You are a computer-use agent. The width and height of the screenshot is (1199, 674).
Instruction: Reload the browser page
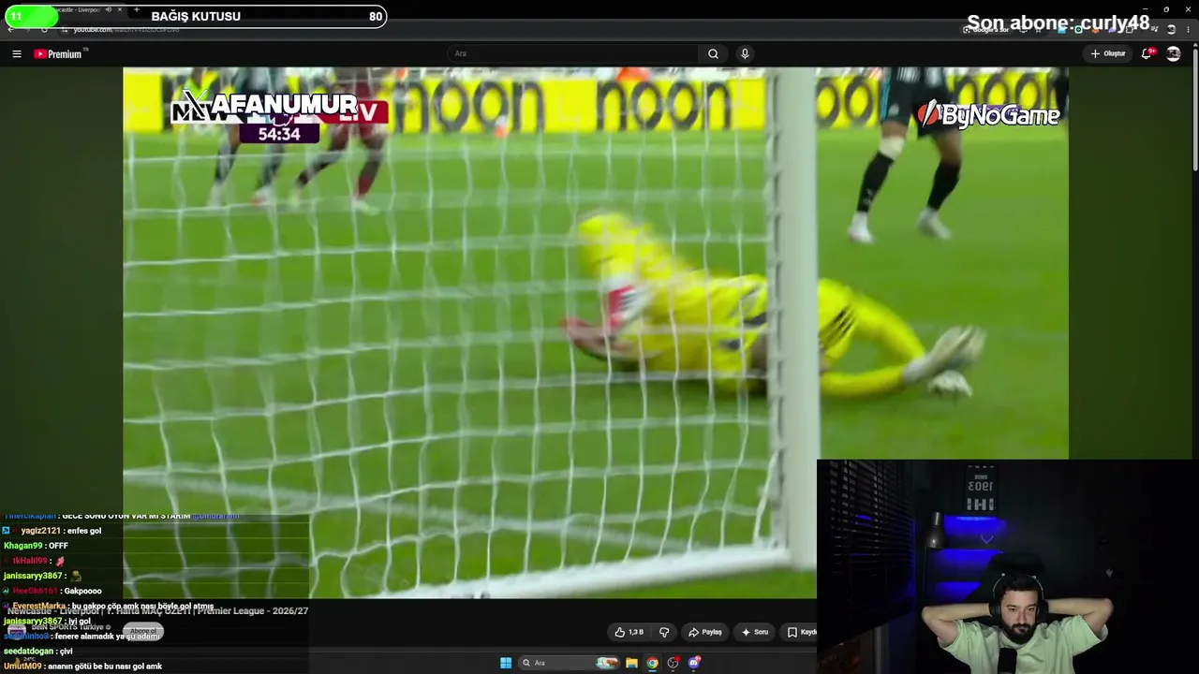pos(44,30)
